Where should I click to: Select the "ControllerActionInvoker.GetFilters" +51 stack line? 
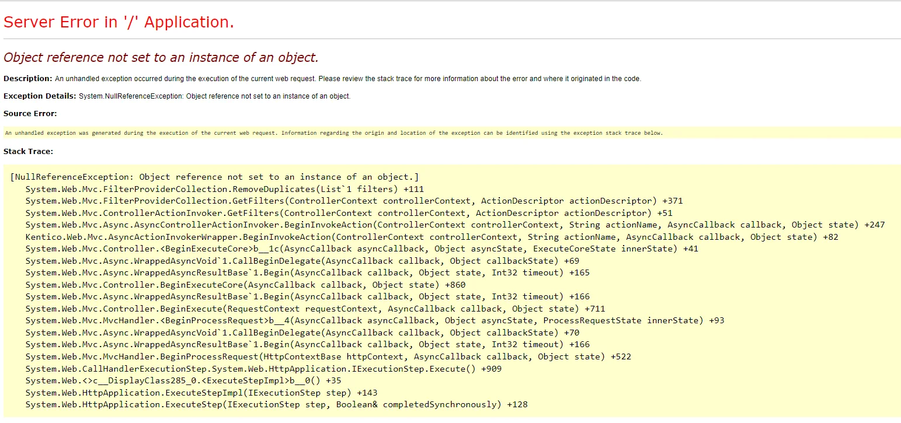pyautogui.click(x=349, y=213)
